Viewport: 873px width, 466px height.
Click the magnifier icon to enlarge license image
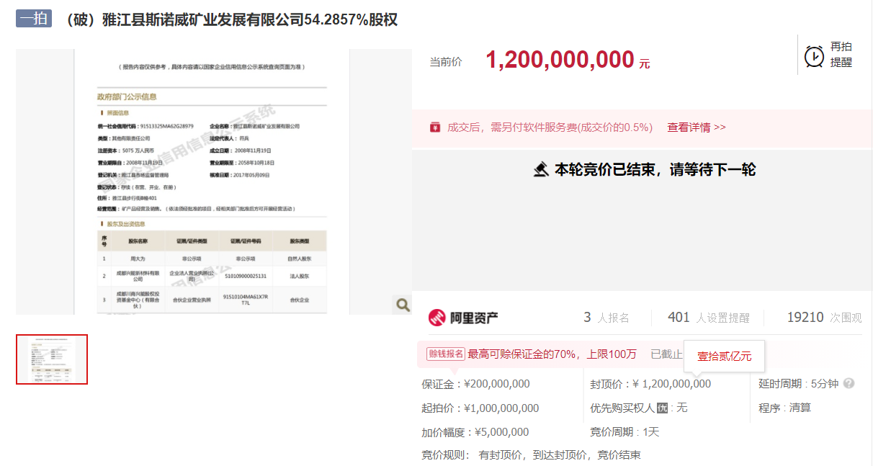(402, 305)
